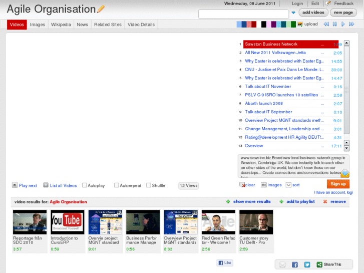
Task: Click the Play next icon
Action: click(x=15, y=185)
